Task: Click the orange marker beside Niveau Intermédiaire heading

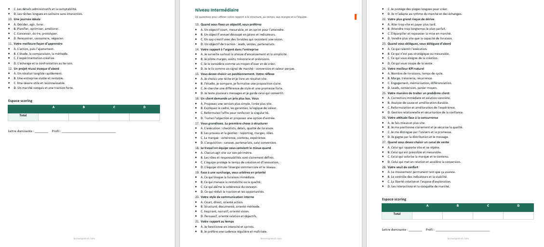Action: click(355, 17)
